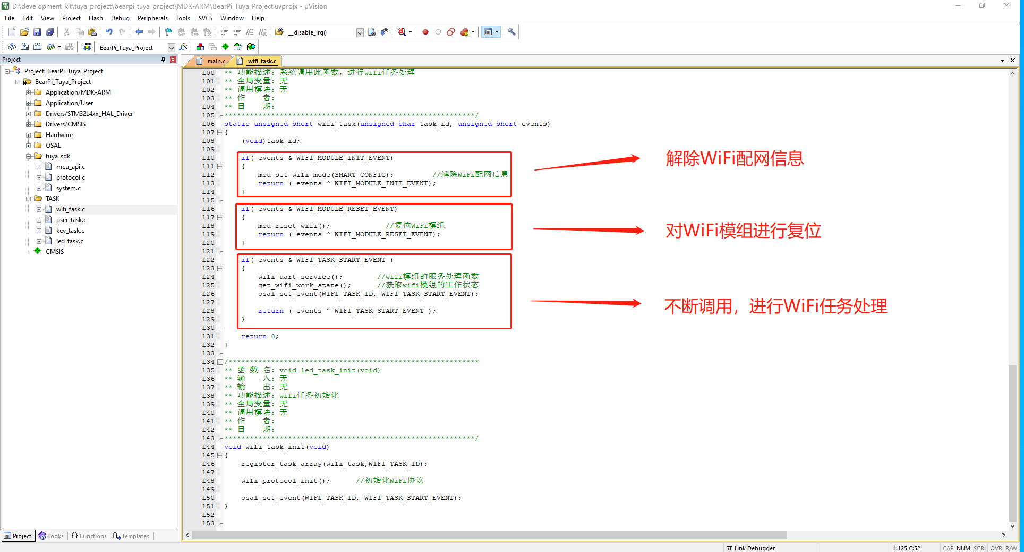Toggle code fold at line 111

tap(220, 166)
